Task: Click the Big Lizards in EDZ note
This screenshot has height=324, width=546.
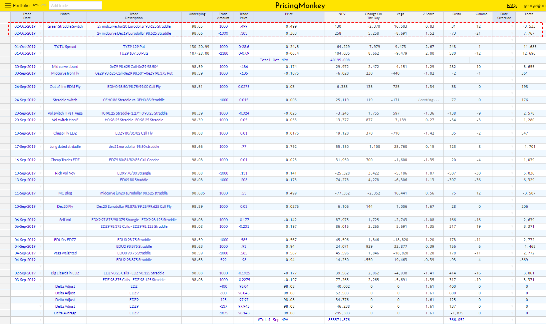Action: tap(65, 273)
